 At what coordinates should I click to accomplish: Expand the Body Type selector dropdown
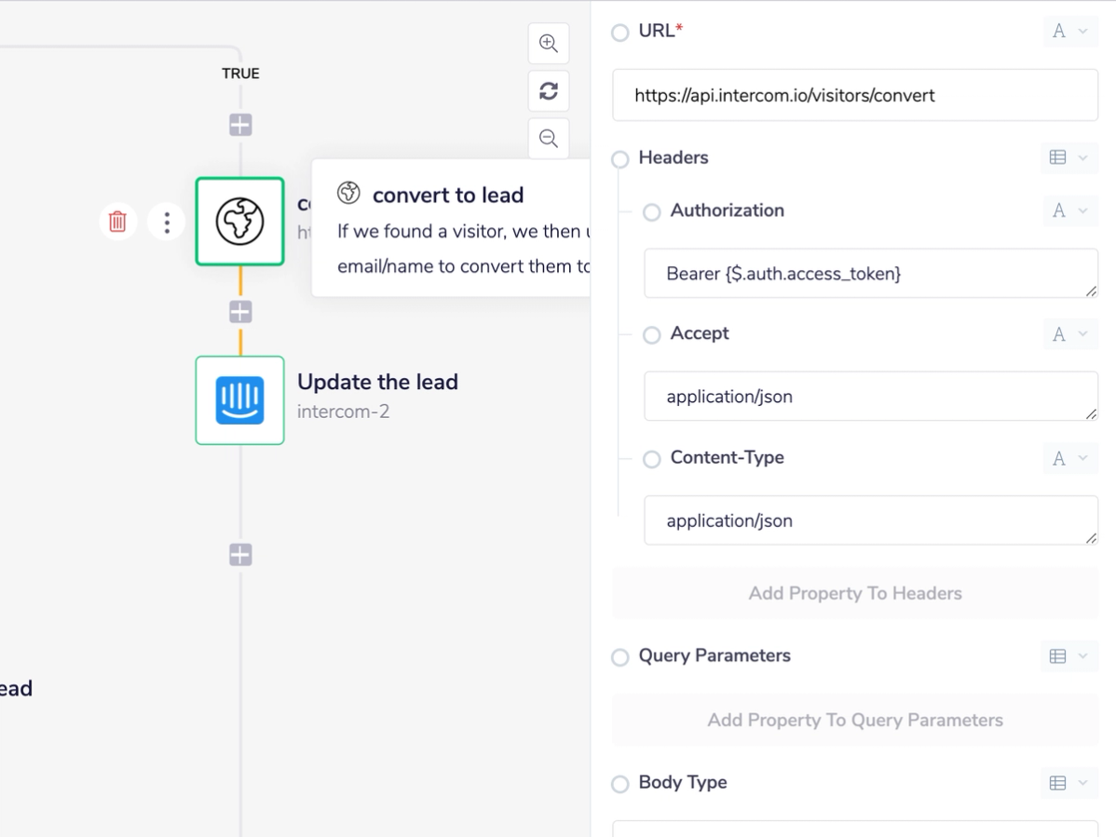1068,783
